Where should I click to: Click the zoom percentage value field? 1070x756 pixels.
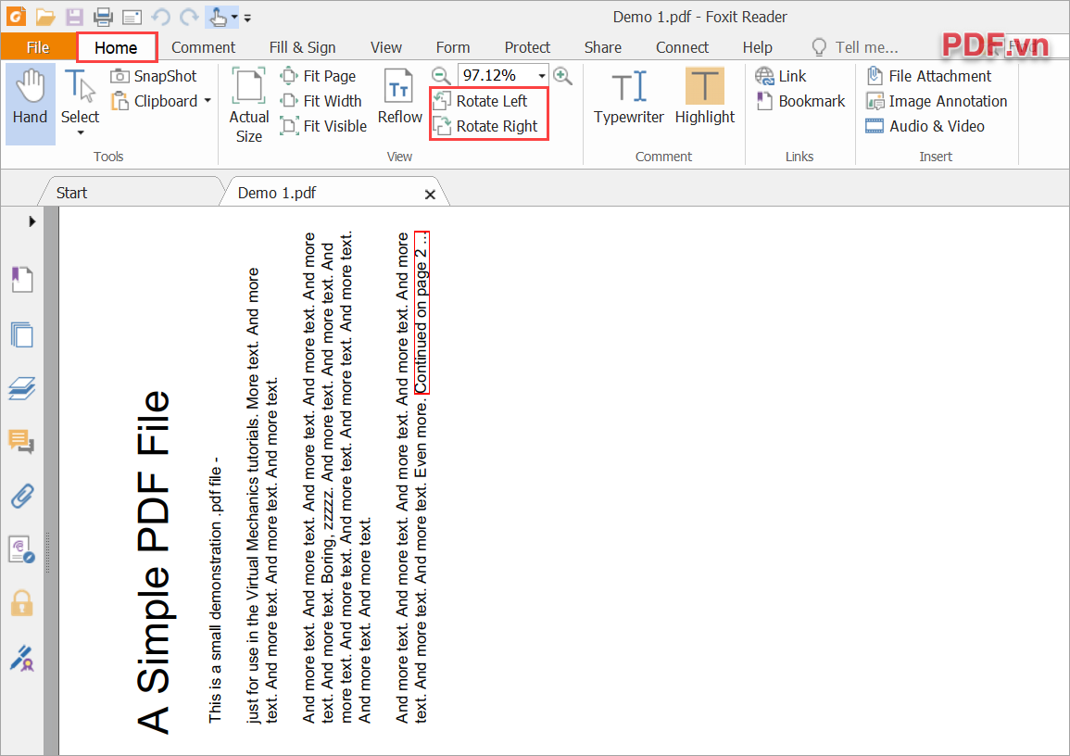pos(497,75)
